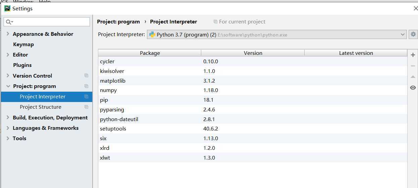The width and height of the screenshot is (418, 188).
Task: Open the interpreter gear settings icon
Action: [413, 34]
